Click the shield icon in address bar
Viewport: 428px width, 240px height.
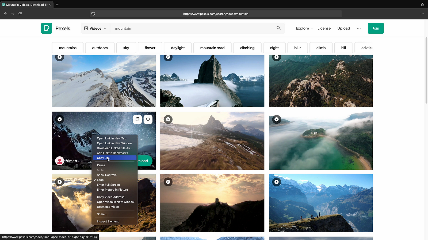(93, 14)
